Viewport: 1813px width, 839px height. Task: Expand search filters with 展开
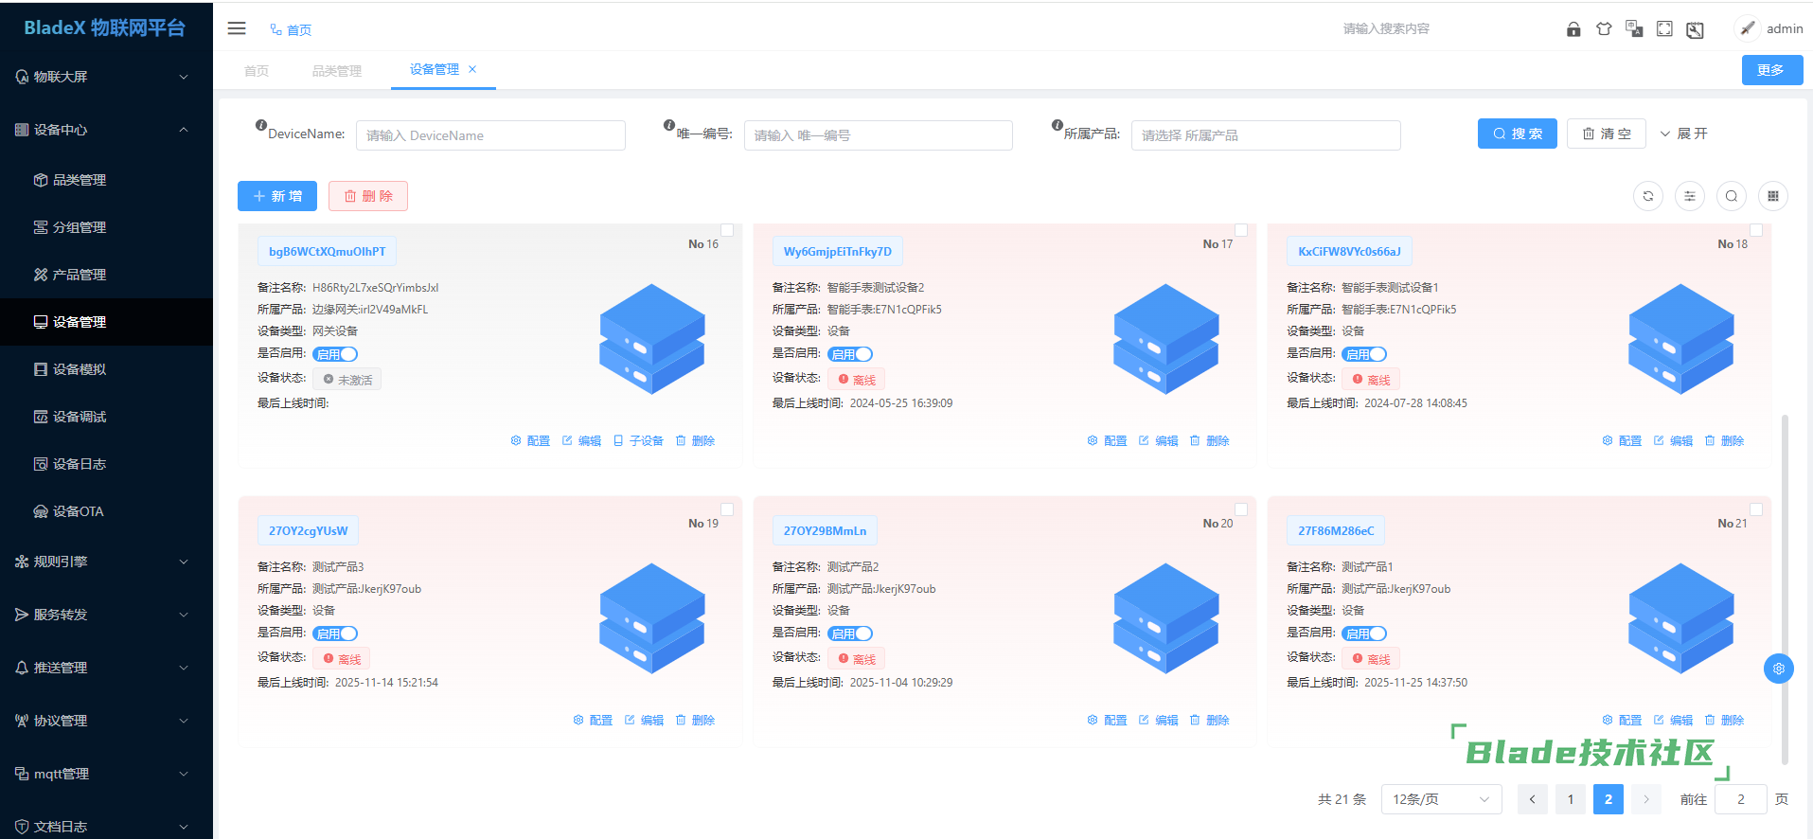pyautogui.click(x=1684, y=134)
